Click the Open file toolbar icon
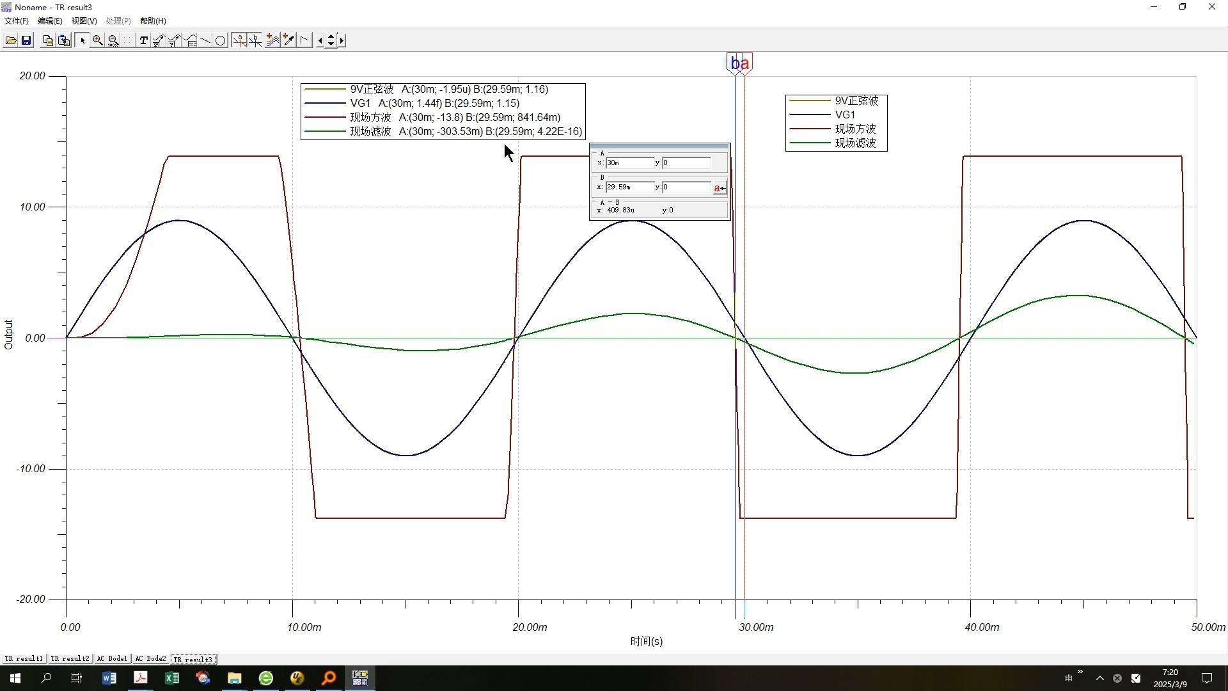Viewport: 1228px width, 691px height. [10, 40]
